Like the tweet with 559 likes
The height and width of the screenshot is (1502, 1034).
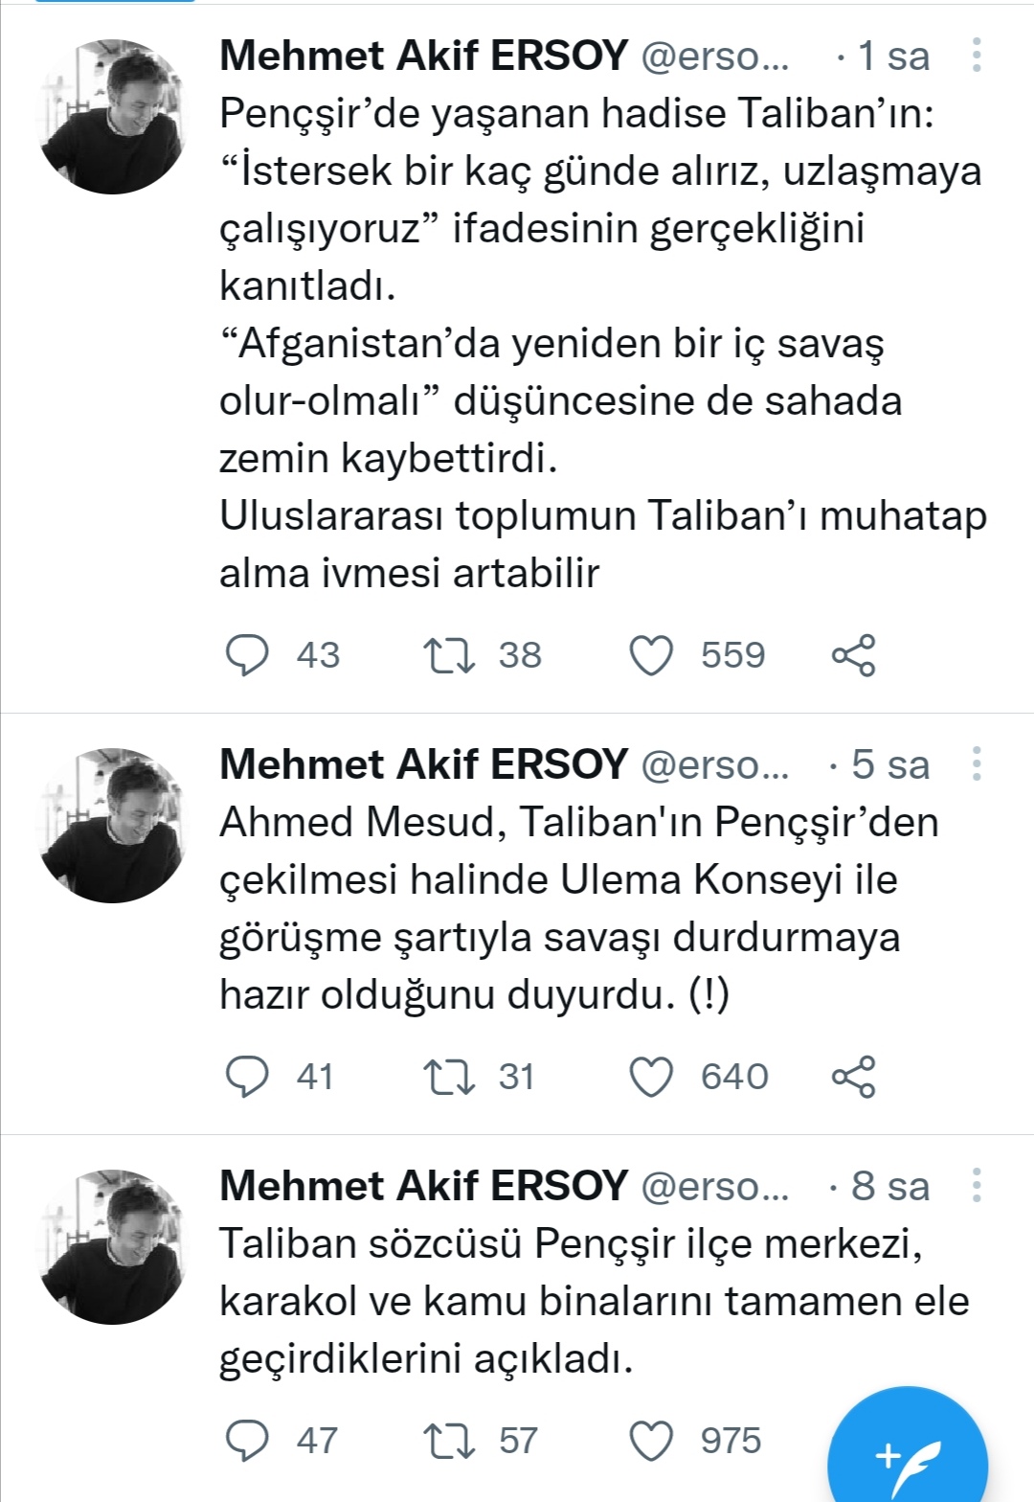(x=651, y=655)
